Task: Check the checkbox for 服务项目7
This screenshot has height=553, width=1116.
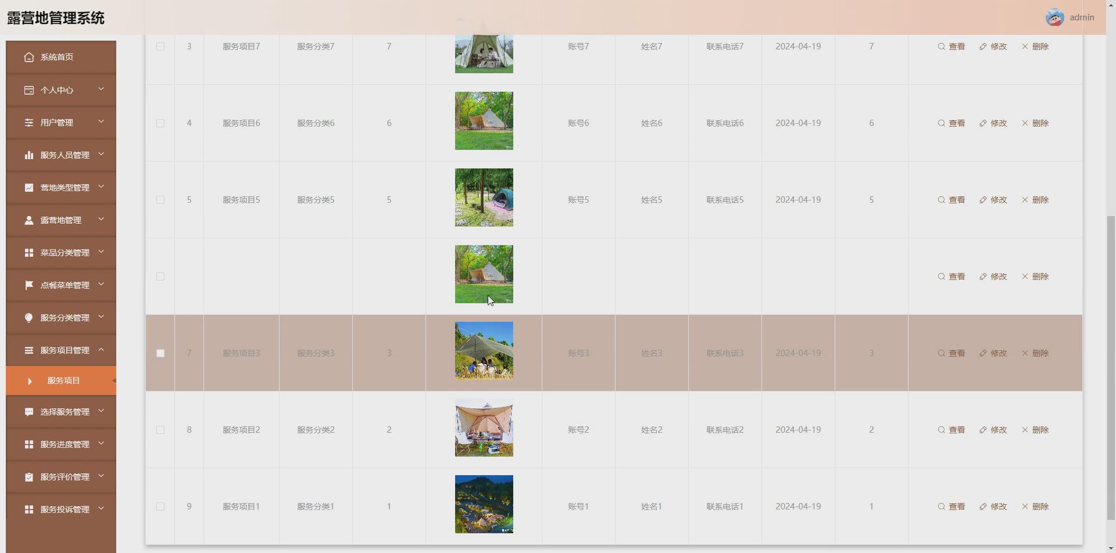Action: [x=160, y=46]
